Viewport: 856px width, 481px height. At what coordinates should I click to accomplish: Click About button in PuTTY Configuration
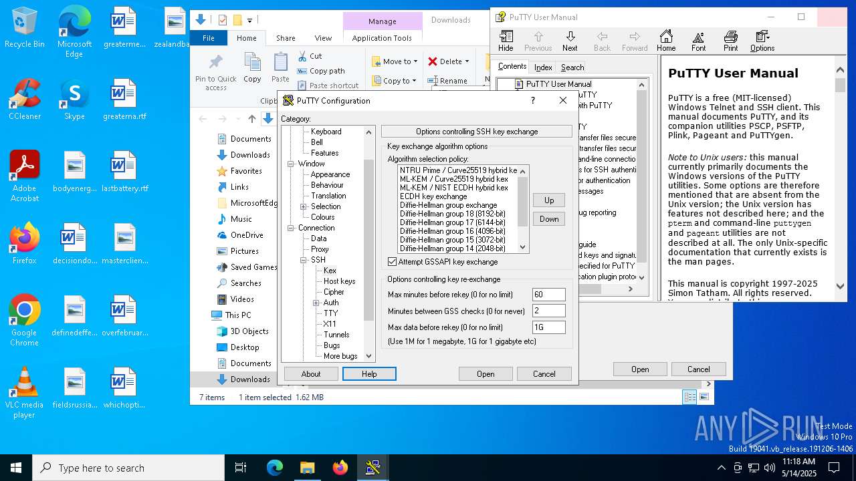(311, 374)
